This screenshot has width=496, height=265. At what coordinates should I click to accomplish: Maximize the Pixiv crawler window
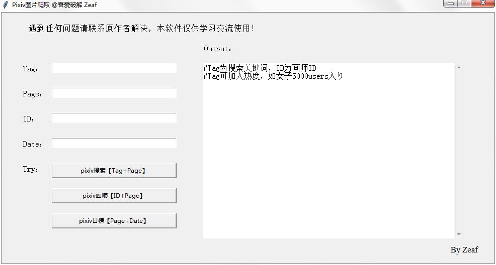(x=464, y=4)
